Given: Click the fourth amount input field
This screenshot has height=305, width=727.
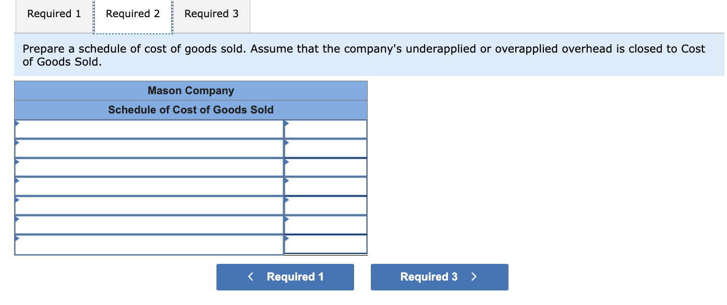Looking at the screenshot, I should [x=326, y=186].
